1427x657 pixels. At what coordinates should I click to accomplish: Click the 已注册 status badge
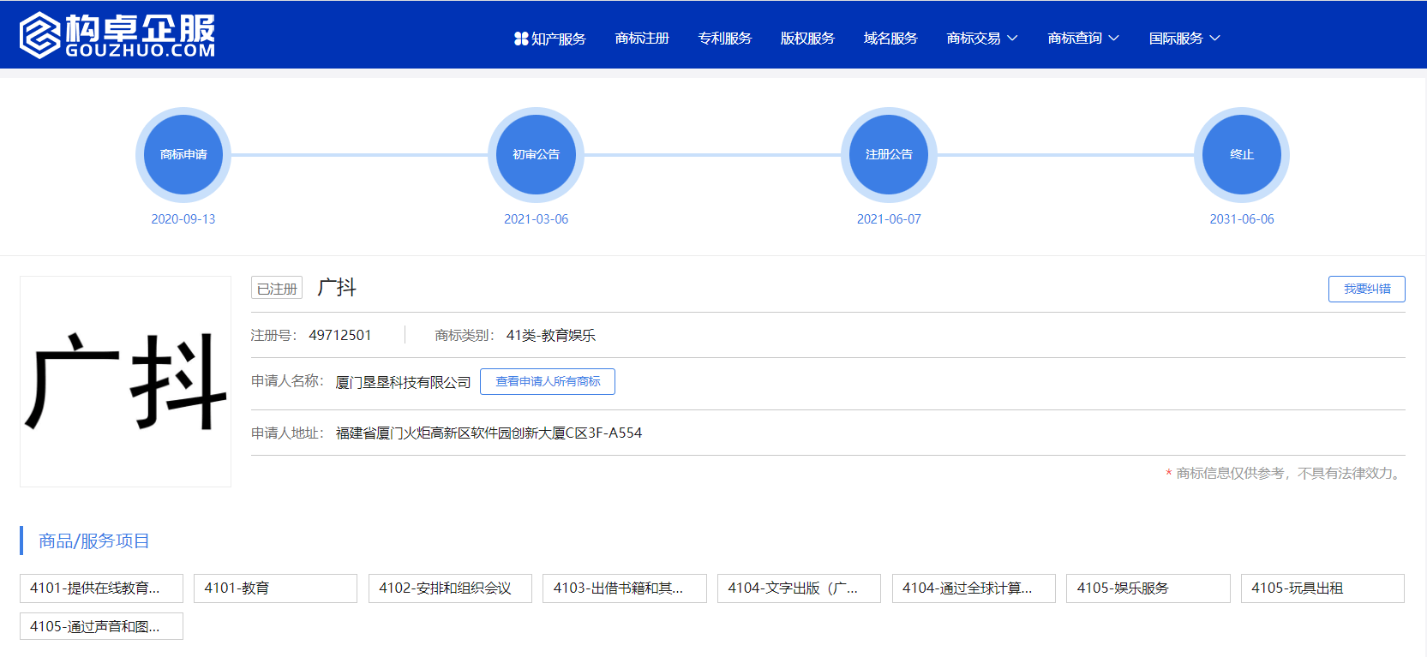(277, 289)
